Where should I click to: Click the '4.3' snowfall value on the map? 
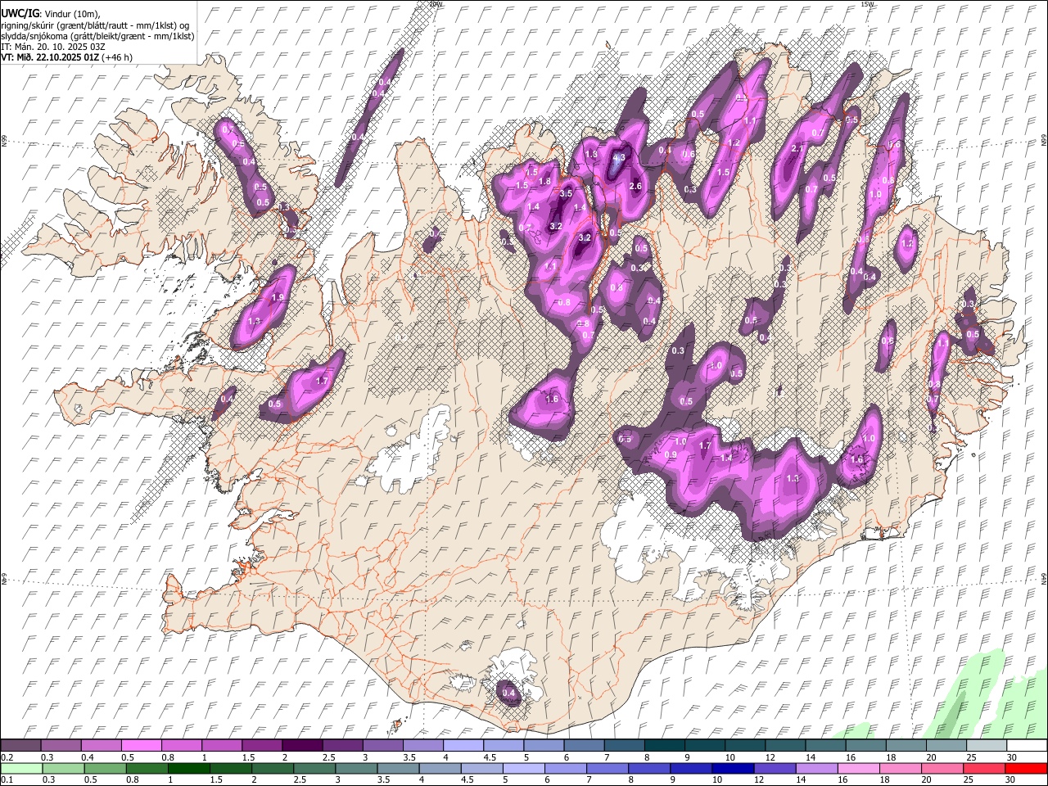coord(618,157)
